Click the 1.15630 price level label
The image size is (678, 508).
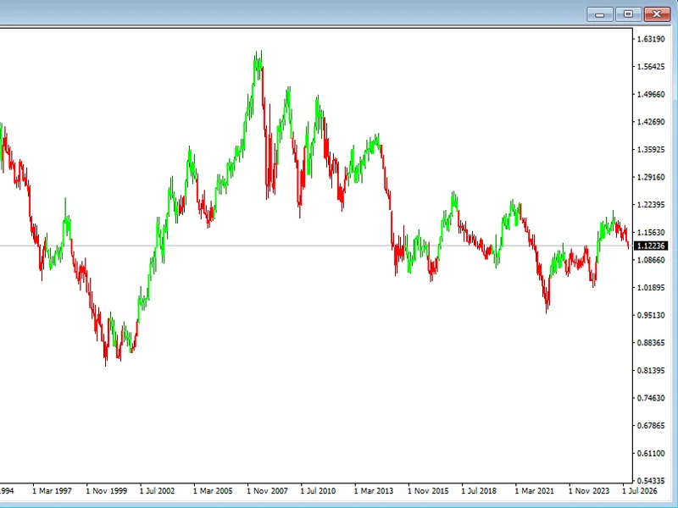651,232
